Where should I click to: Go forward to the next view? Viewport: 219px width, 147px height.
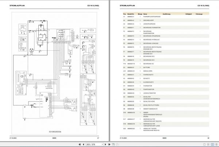click(x=117, y=144)
